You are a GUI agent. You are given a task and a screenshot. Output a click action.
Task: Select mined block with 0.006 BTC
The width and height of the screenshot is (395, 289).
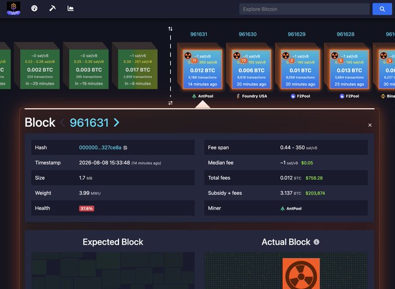click(251, 69)
